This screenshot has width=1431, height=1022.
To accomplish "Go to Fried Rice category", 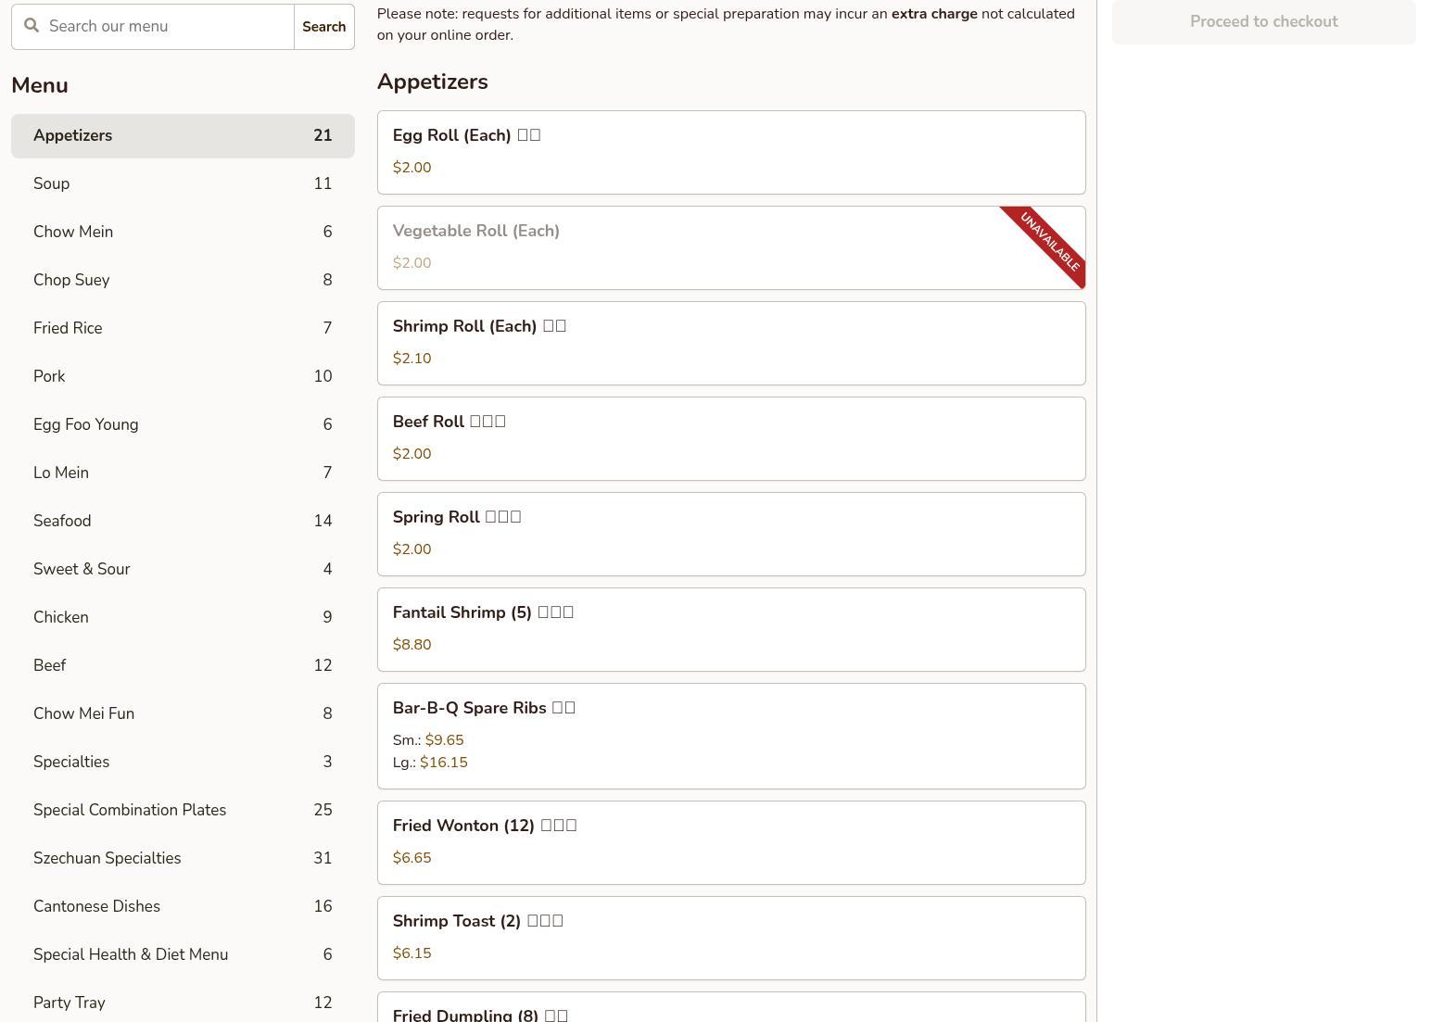I will pos(183,328).
